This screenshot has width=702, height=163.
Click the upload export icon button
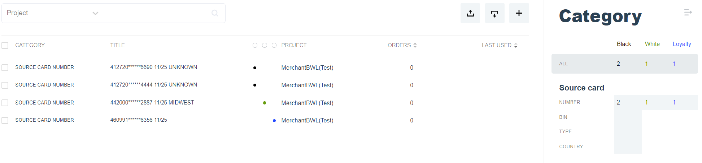point(470,13)
